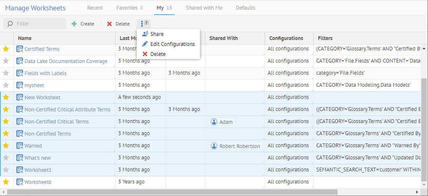Click the red X Delete toolbar icon

109,24
